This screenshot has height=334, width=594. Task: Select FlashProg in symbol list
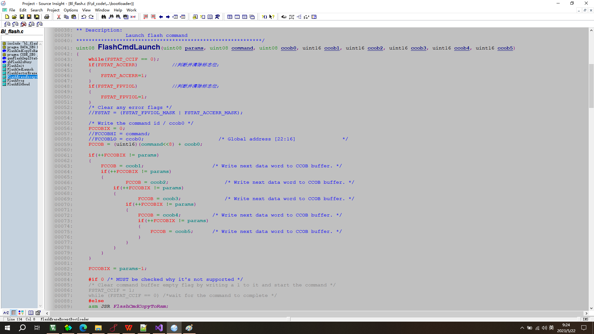tap(15, 80)
